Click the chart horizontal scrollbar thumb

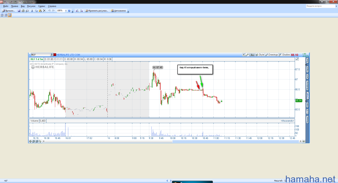(236, 141)
